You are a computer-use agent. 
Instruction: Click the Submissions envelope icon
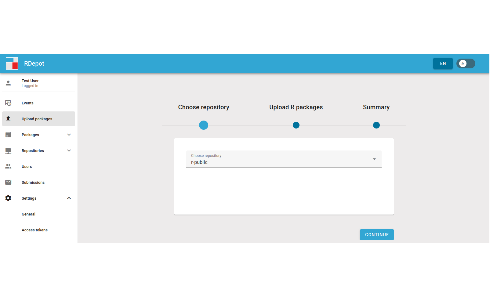(8, 182)
